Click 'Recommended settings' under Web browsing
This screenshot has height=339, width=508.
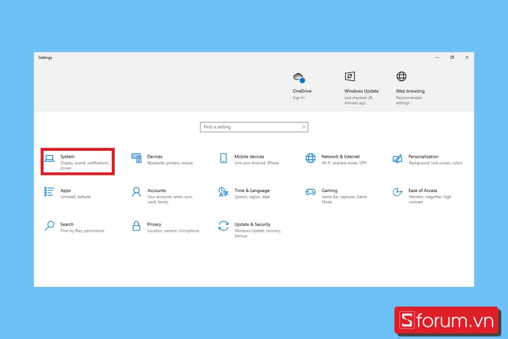pyautogui.click(x=409, y=100)
